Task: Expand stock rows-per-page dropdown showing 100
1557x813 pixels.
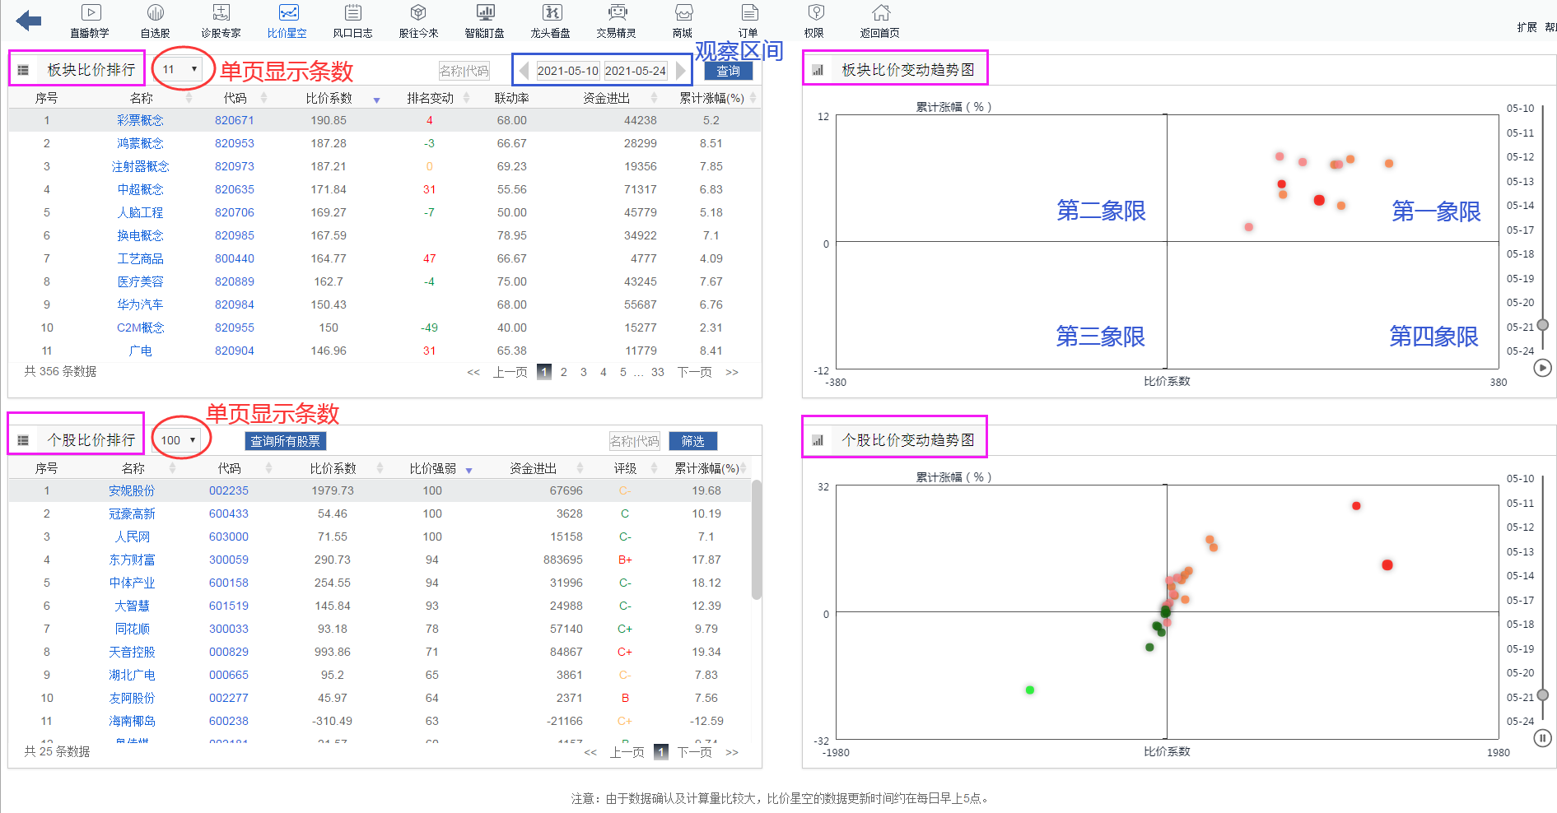Action: [x=179, y=440]
